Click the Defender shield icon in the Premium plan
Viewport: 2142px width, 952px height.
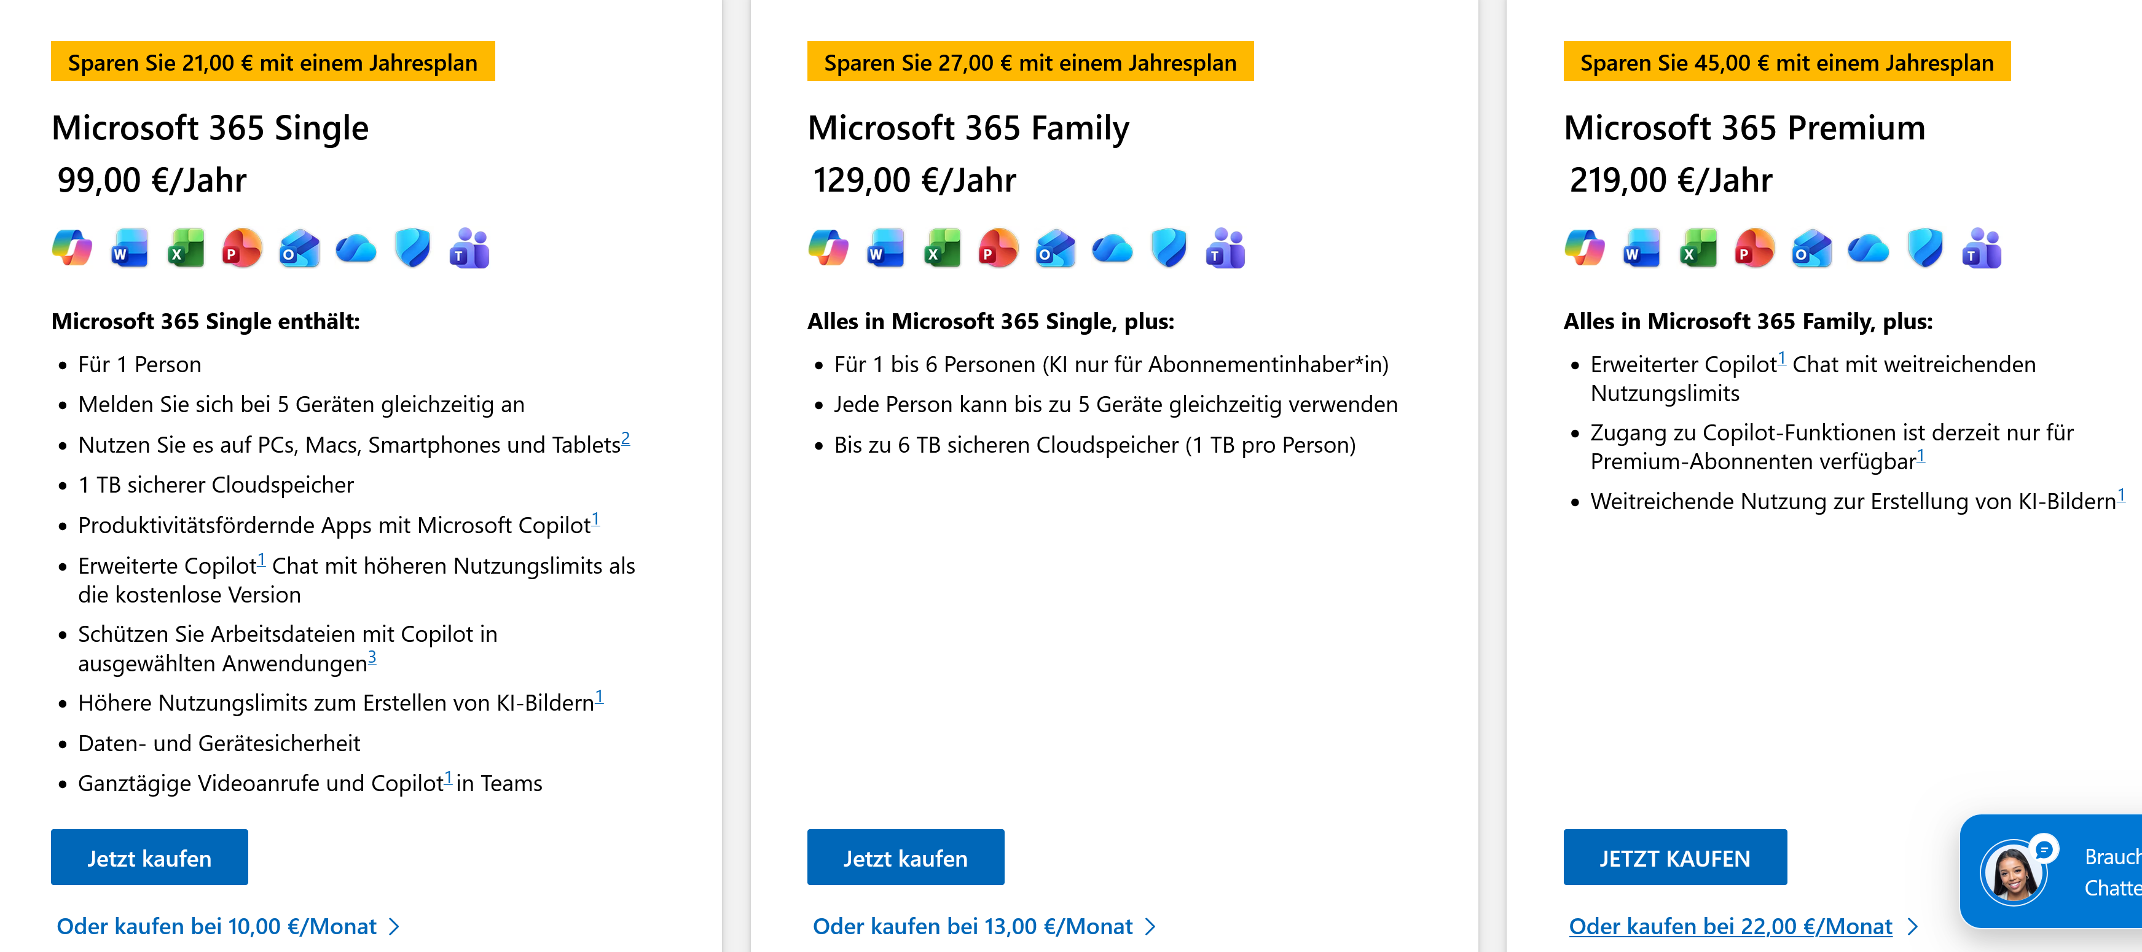coord(1925,248)
